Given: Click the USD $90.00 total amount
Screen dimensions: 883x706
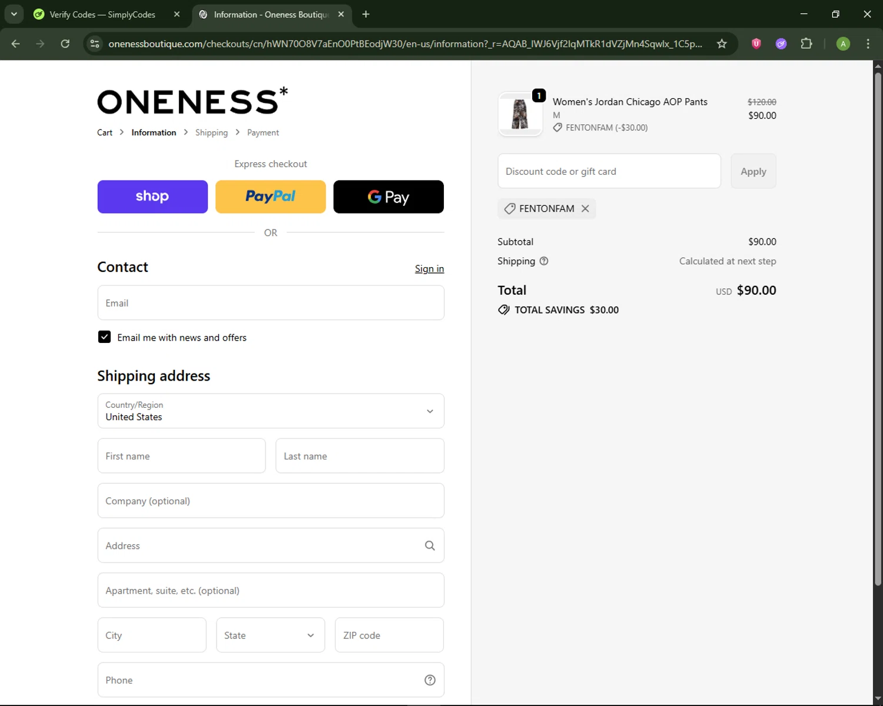Looking at the screenshot, I should (746, 290).
